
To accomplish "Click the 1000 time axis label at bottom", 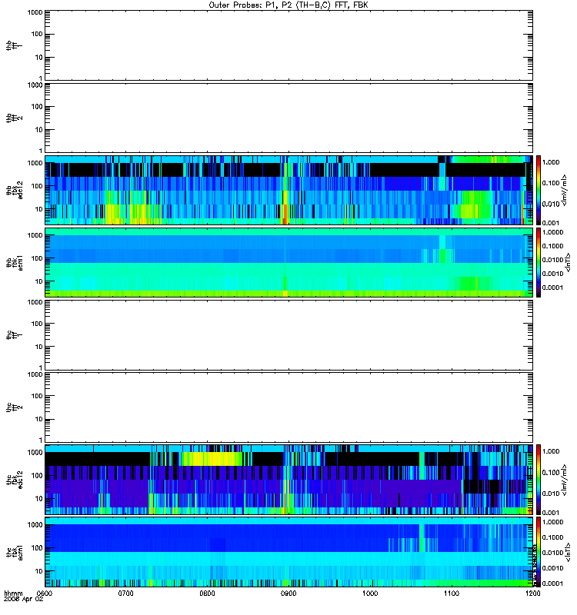I will (370, 593).
